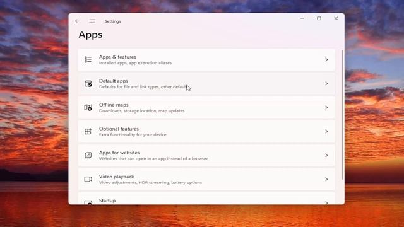Click the Settings window vertical scrollbar
This screenshot has width=404, height=227.
343,115
